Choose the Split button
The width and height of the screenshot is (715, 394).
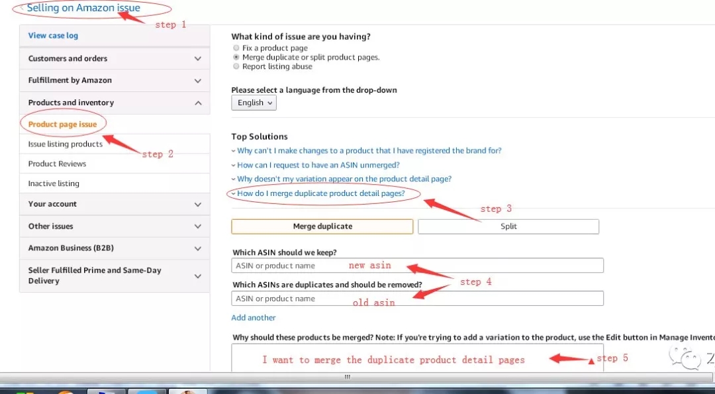508,226
